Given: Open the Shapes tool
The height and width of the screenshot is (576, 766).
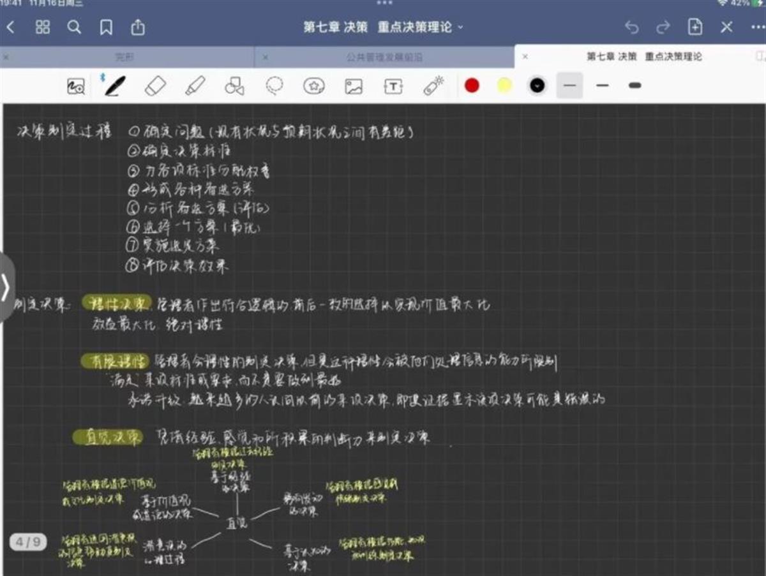Looking at the screenshot, I should click(x=234, y=85).
